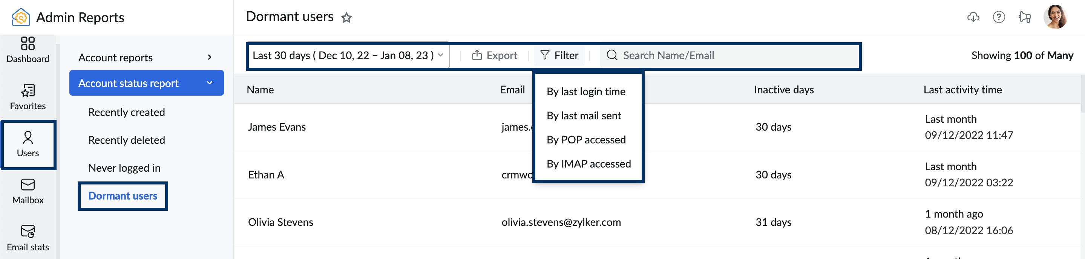Choose By POP accessed filter option

pyautogui.click(x=586, y=140)
